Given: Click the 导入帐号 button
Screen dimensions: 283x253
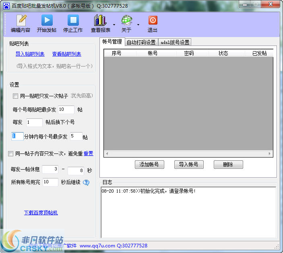Looking at the screenshot, I should coord(189,164).
